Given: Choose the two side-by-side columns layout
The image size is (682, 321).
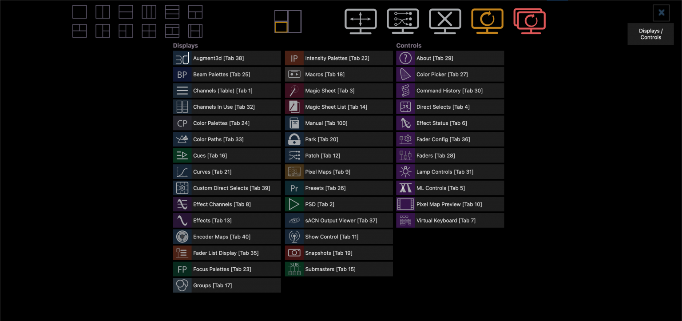Looking at the screenshot, I should (x=103, y=12).
